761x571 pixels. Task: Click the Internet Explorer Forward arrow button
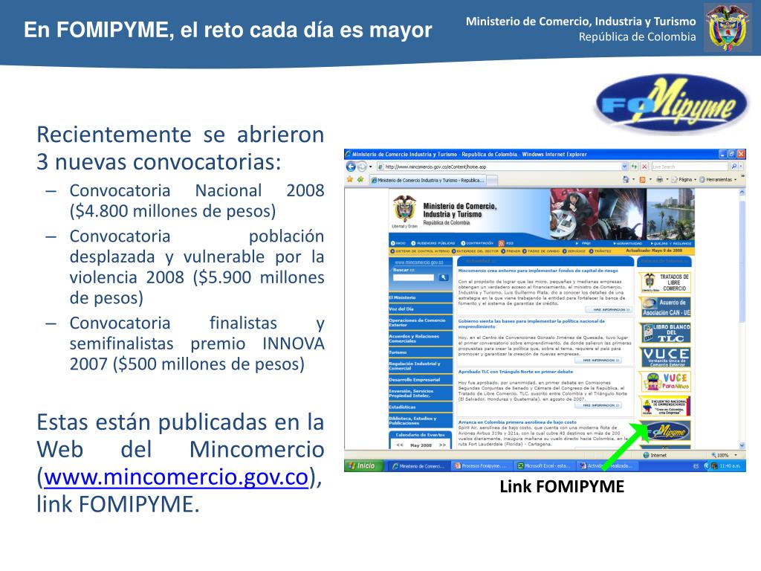(x=362, y=167)
